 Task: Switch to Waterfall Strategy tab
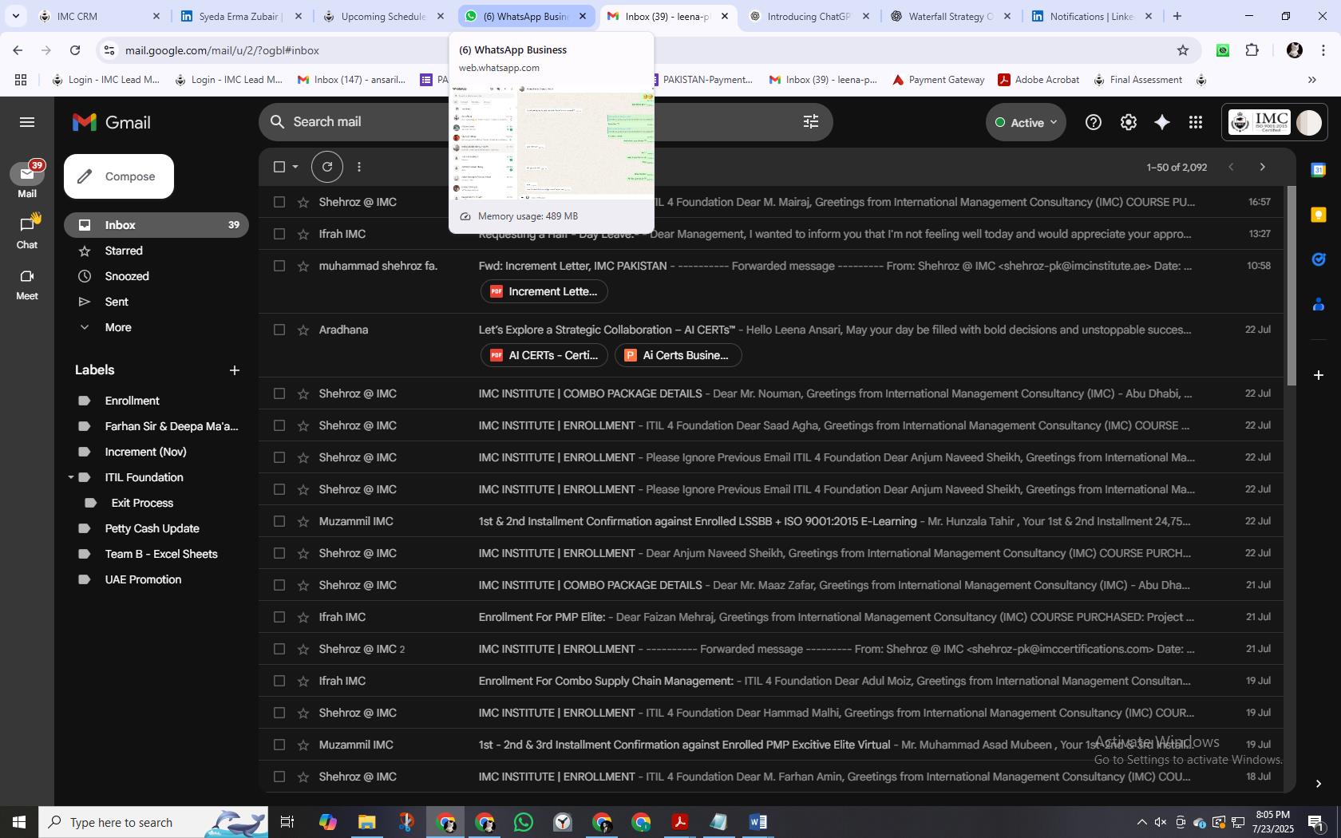[x=949, y=16]
